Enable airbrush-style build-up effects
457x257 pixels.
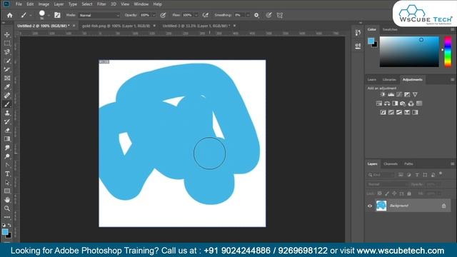206,15
